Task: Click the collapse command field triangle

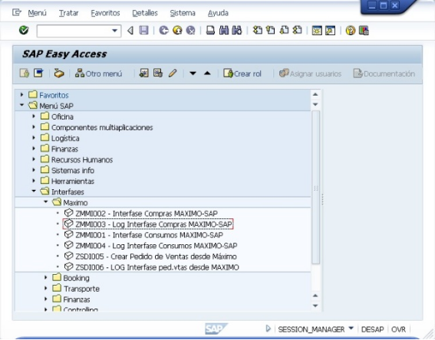Action: 130,31
